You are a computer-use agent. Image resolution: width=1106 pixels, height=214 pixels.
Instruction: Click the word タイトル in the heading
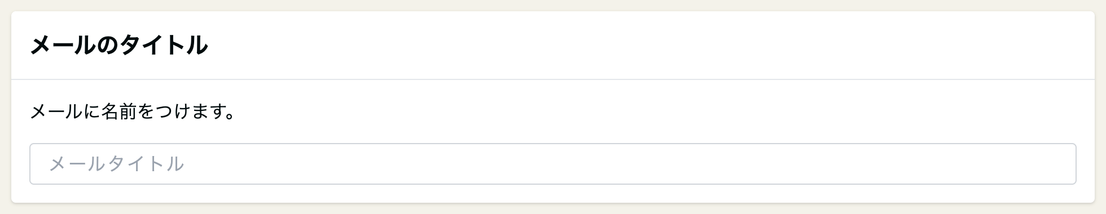point(163,45)
